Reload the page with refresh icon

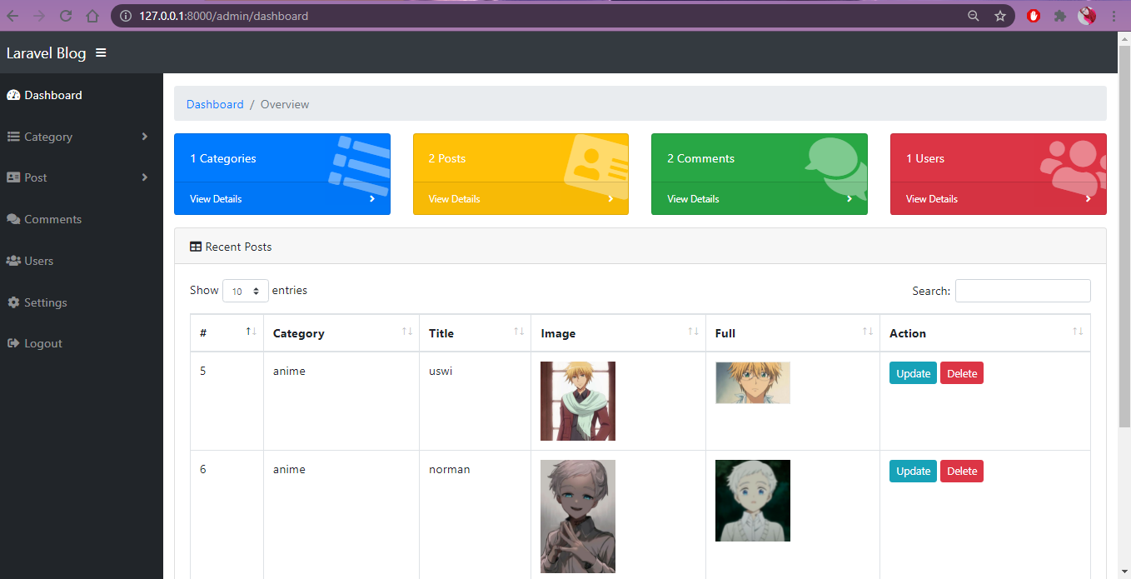click(66, 16)
